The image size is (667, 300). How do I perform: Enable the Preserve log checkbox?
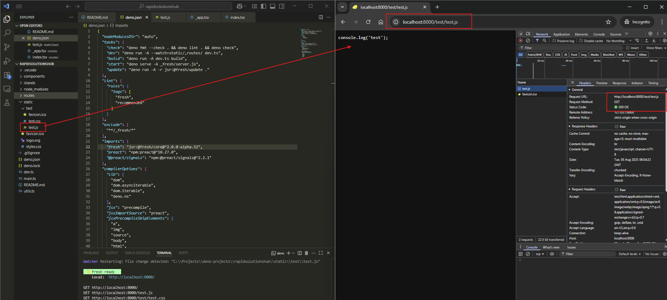click(554, 41)
